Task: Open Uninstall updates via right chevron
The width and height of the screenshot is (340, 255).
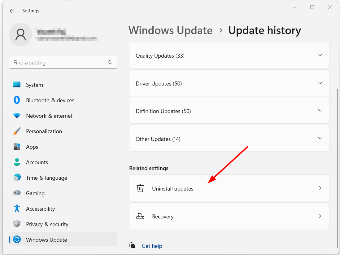Action: pos(320,188)
